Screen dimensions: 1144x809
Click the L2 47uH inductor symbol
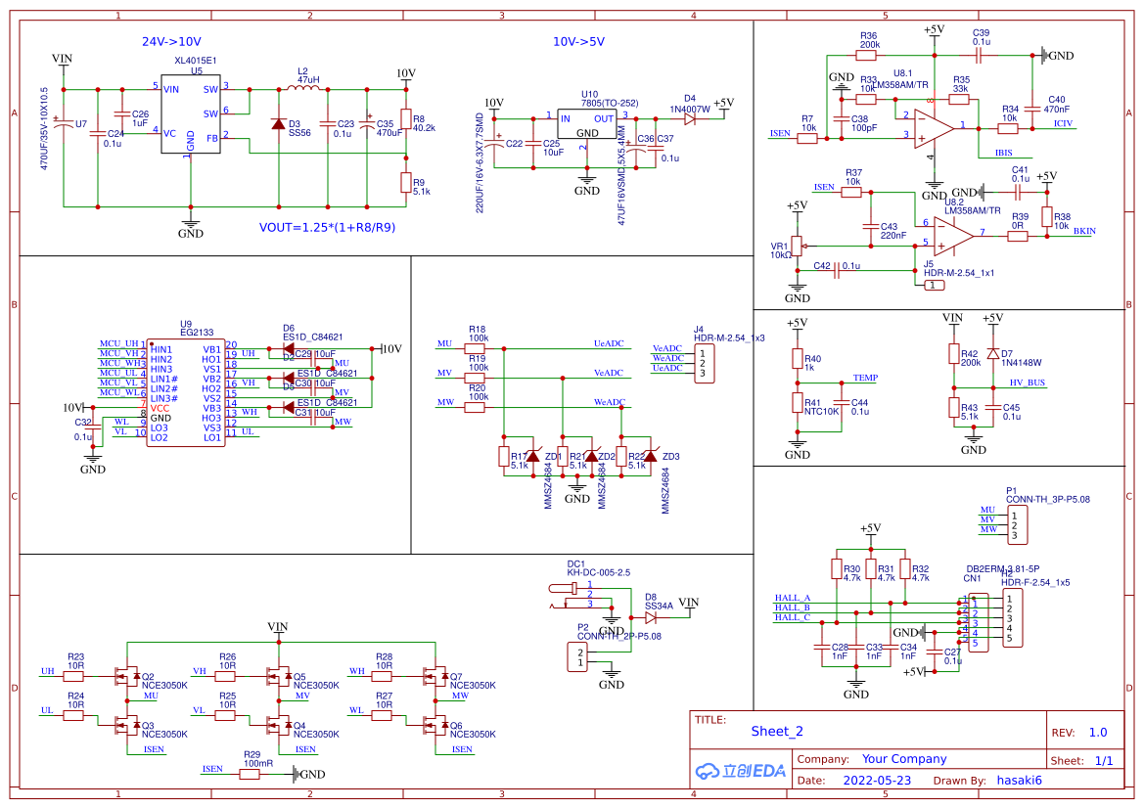(x=306, y=89)
